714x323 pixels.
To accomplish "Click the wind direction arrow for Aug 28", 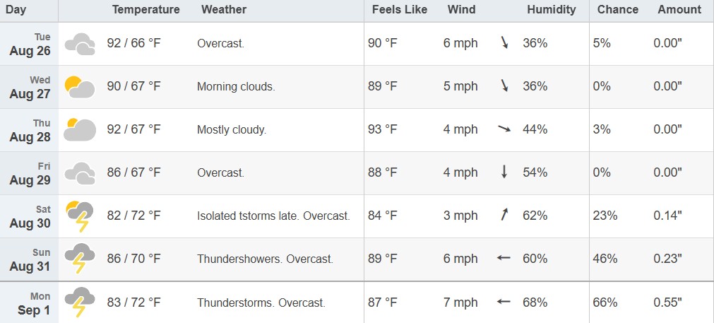I will (504, 129).
